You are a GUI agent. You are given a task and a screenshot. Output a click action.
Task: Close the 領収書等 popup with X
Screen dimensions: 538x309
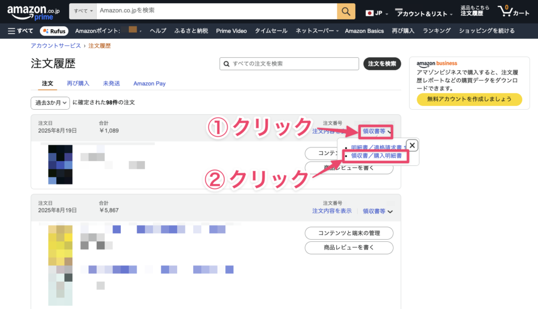click(412, 145)
